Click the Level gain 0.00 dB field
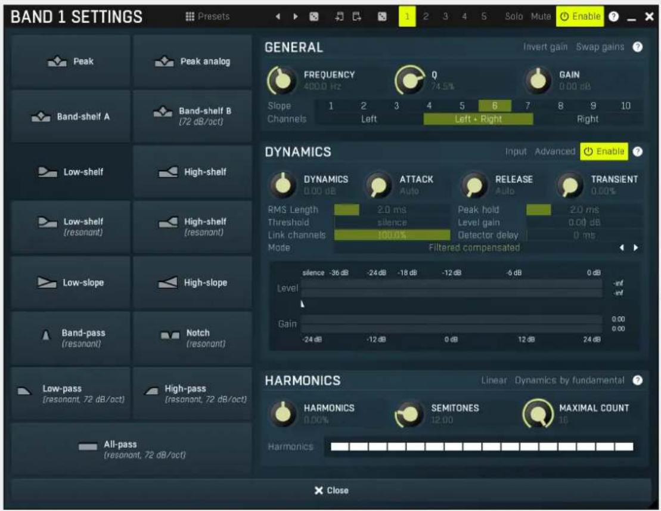The image size is (661, 511). coord(584,222)
